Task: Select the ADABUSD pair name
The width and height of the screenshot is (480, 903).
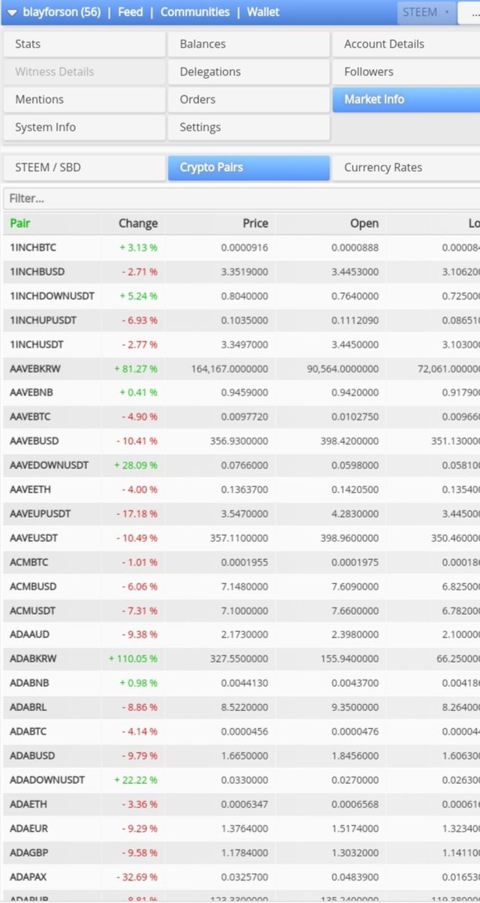Action: tap(32, 755)
